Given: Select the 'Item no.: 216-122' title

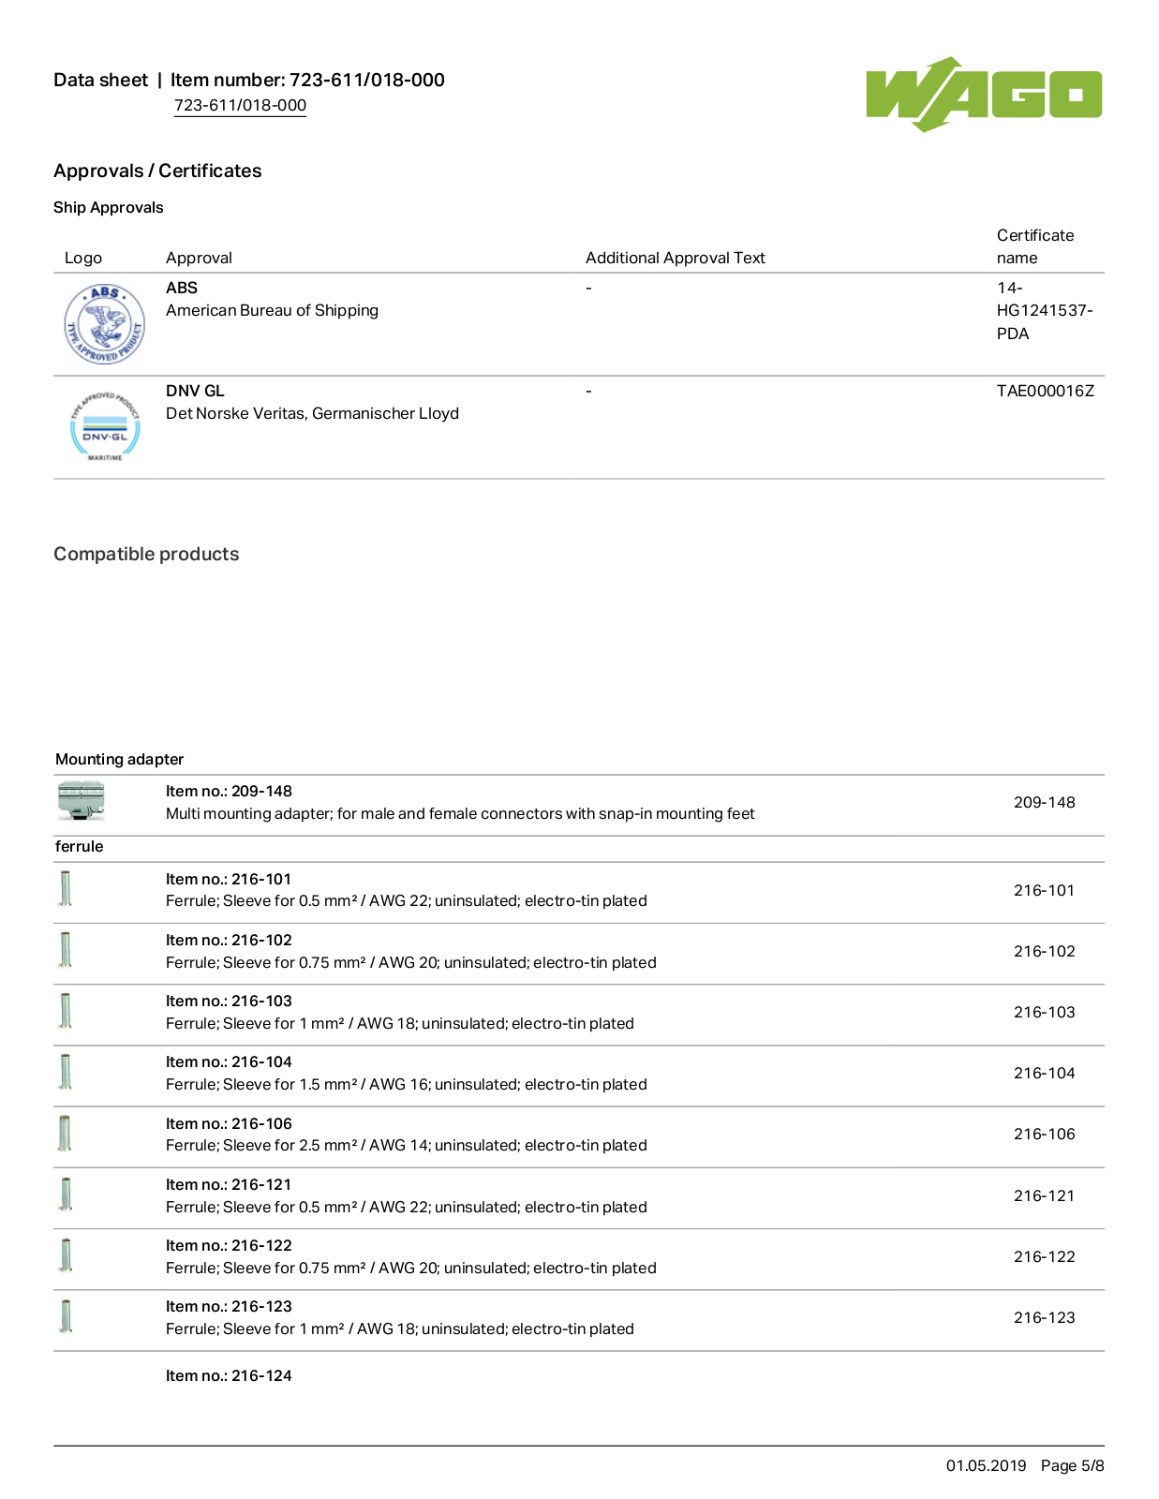Looking at the screenshot, I should click(229, 1245).
